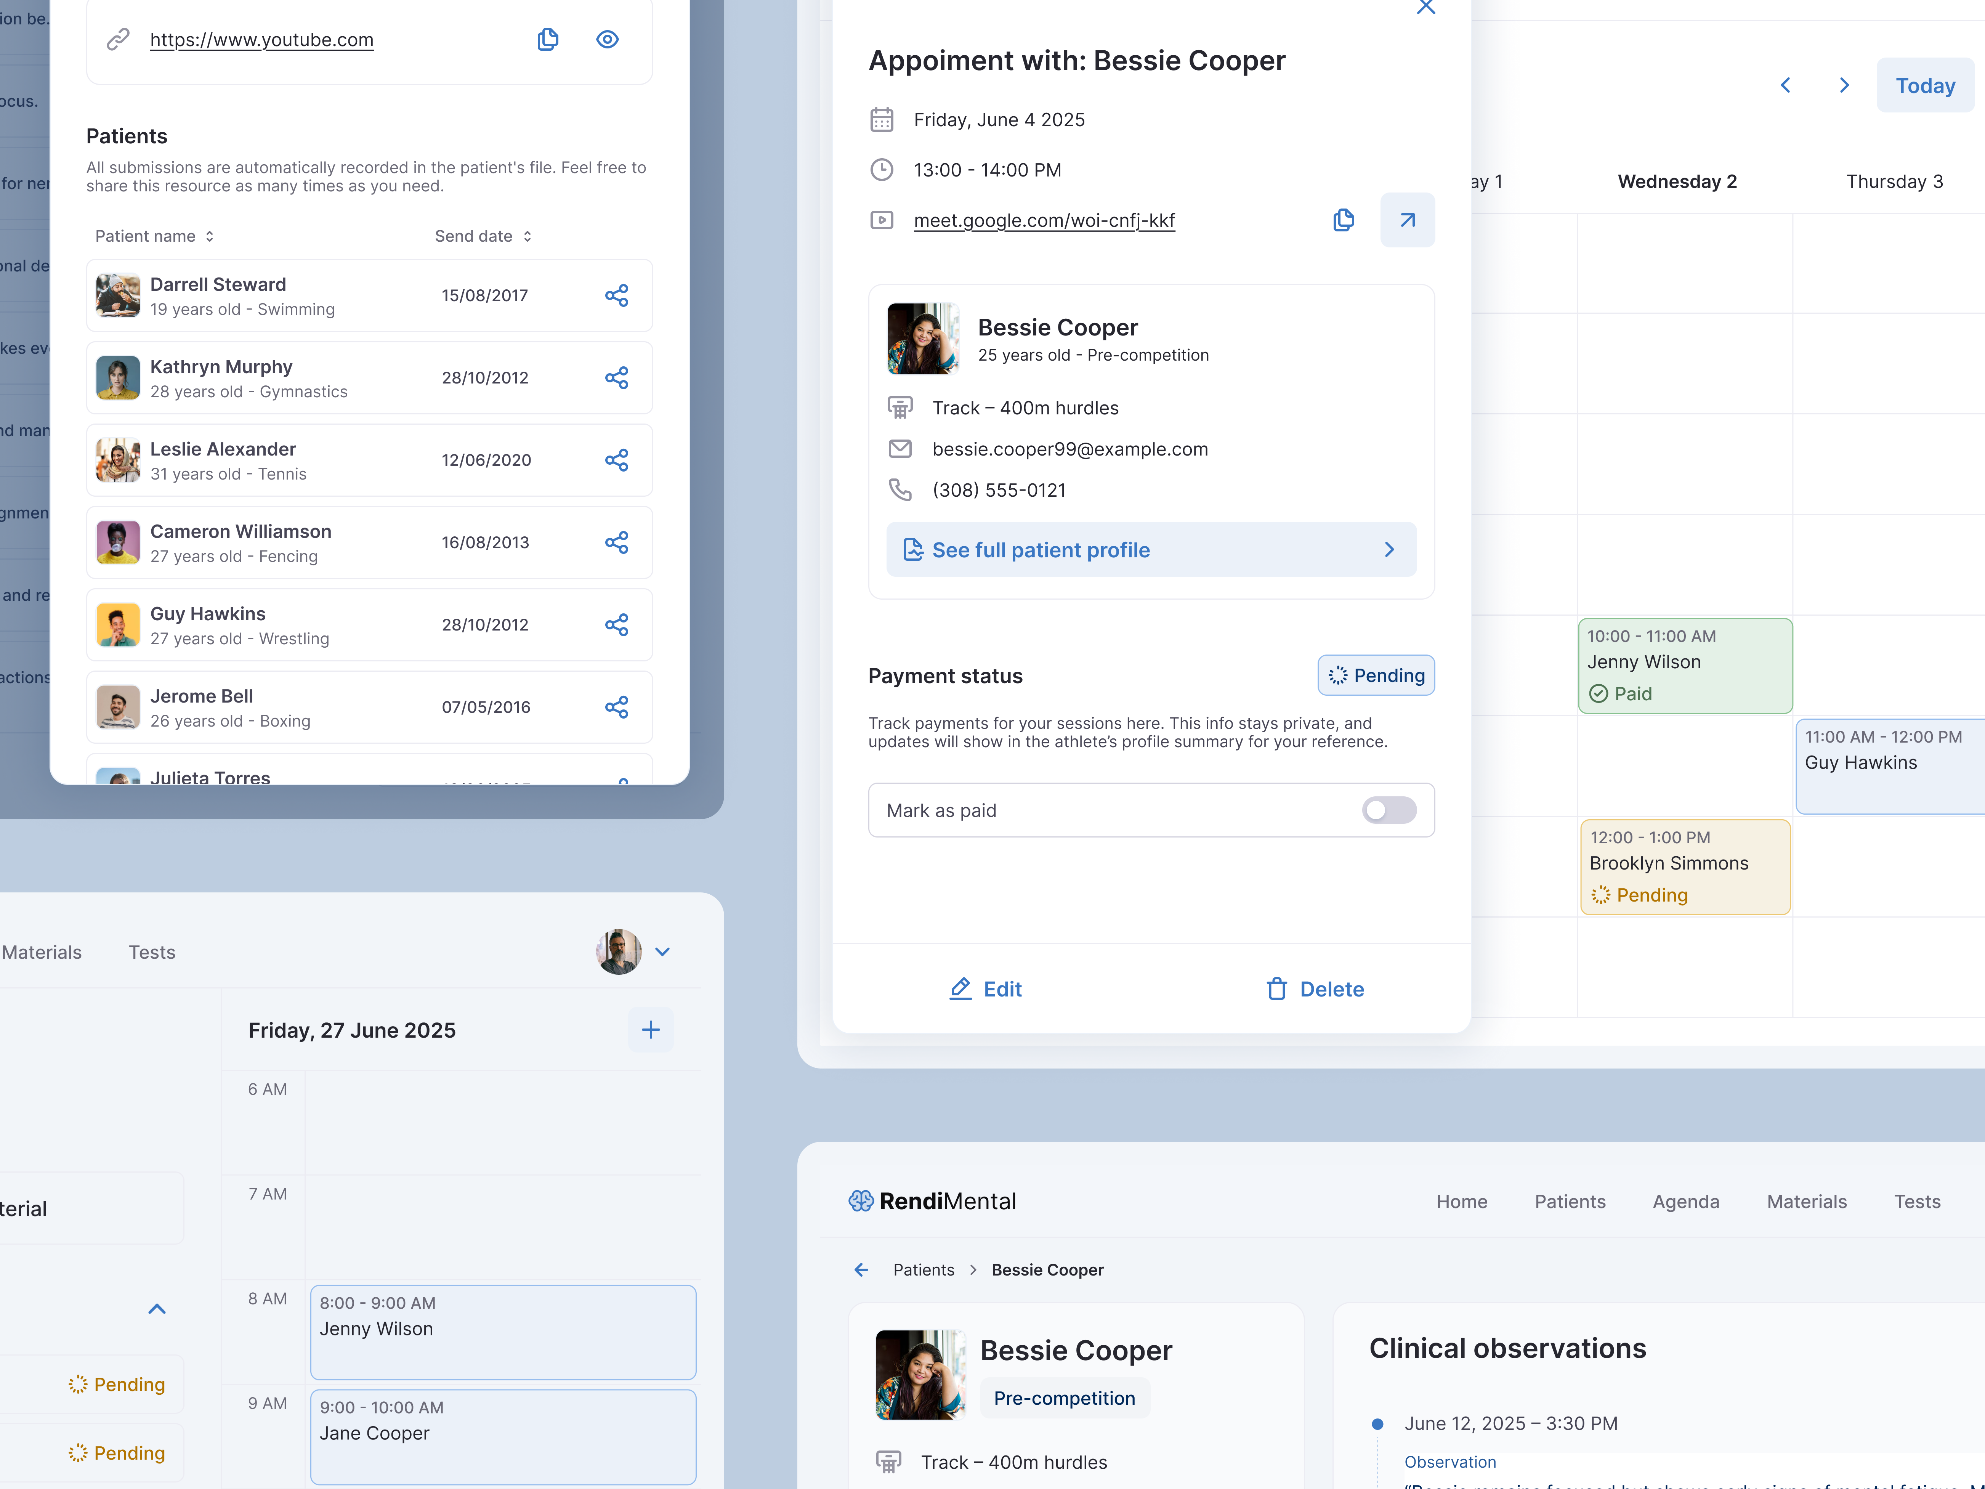Collapse section with up chevron
This screenshot has width=1985, height=1489.
tap(157, 1309)
